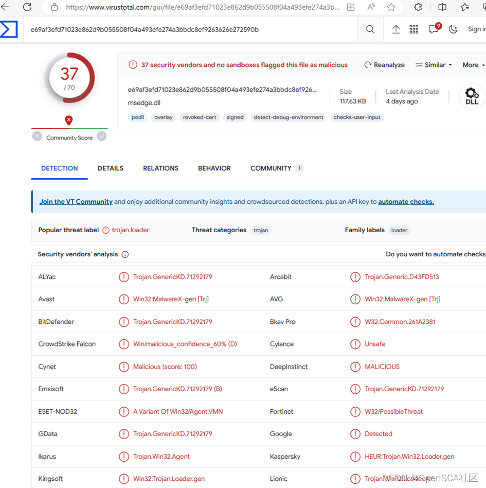This screenshot has height=488, width=486.
Task: Click the Emsisoft warning icon
Action: pyautogui.click(x=124, y=389)
